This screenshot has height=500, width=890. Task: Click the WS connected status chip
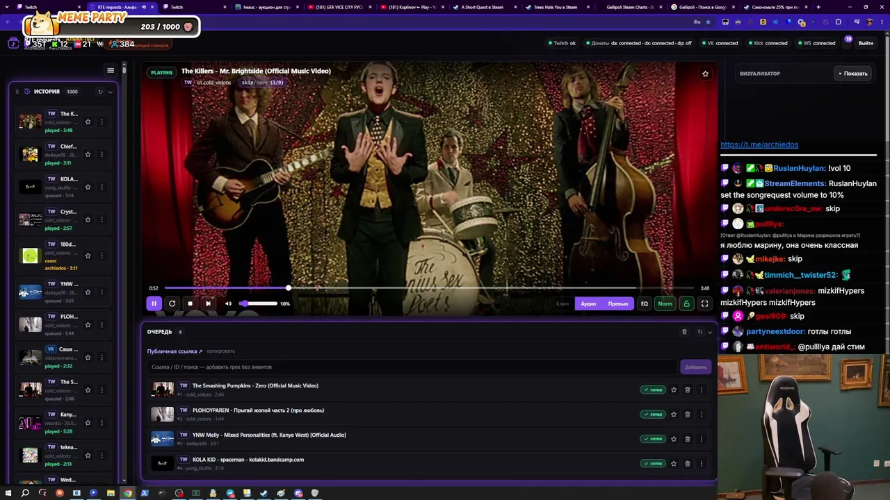pyautogui.click(x=816, y=43)
